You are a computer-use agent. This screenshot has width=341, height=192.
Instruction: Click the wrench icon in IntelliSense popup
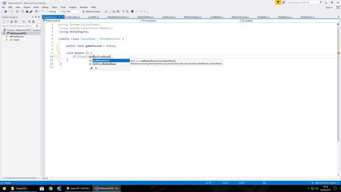pyautogui.click(x=91, y=68)
